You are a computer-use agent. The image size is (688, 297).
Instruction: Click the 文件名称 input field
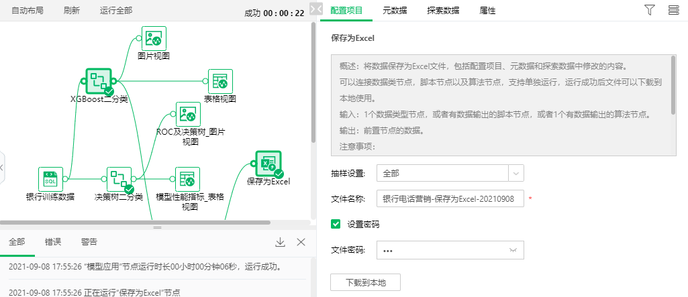click(450, 199)
